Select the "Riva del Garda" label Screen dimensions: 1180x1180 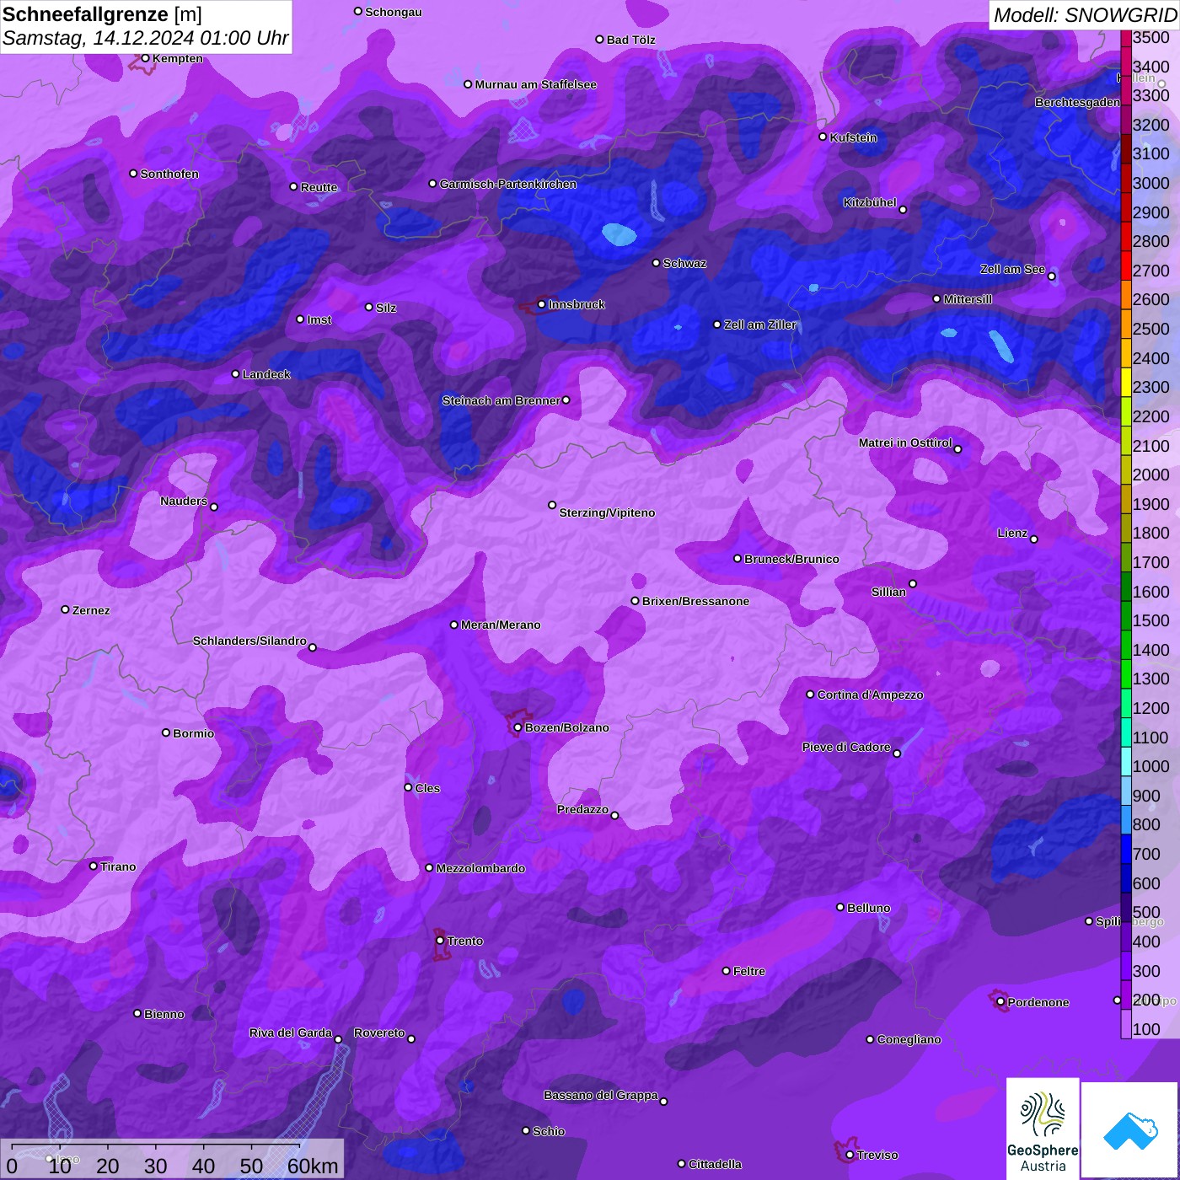[291, 1032]
